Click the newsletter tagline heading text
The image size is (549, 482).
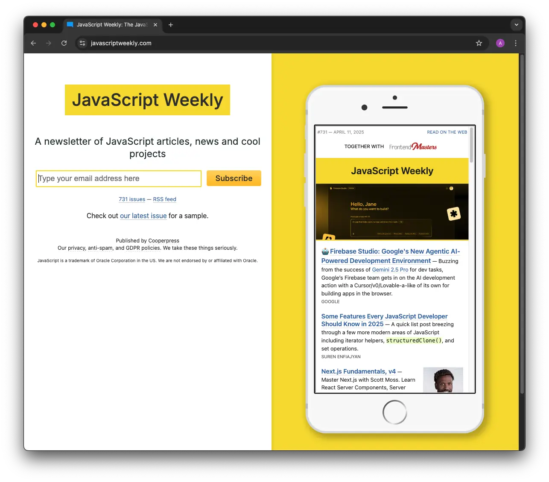point(148,147)
